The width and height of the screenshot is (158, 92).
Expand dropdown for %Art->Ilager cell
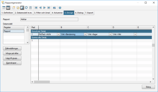(x=110, y=34)
